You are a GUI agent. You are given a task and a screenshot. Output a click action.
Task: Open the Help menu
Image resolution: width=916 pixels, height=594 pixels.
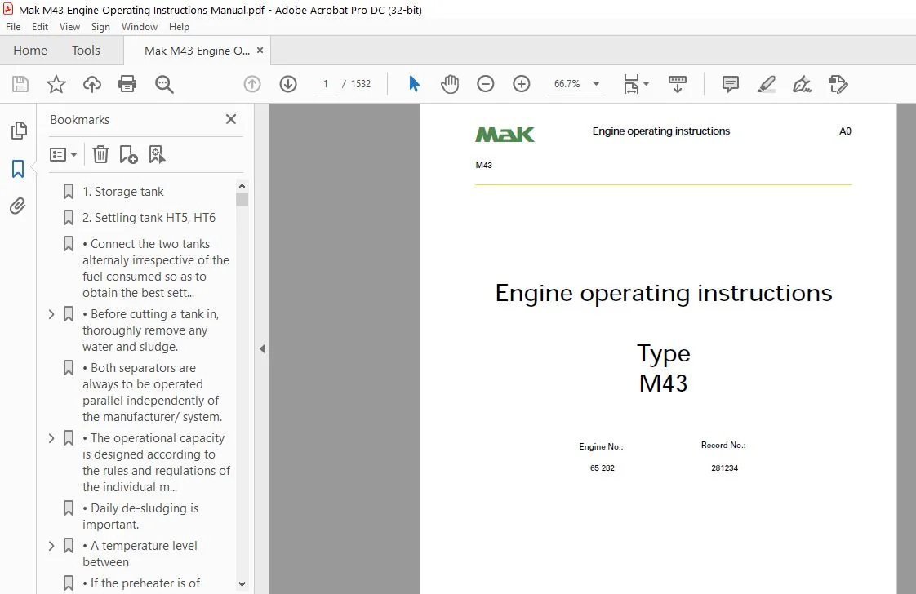point(179,27)
